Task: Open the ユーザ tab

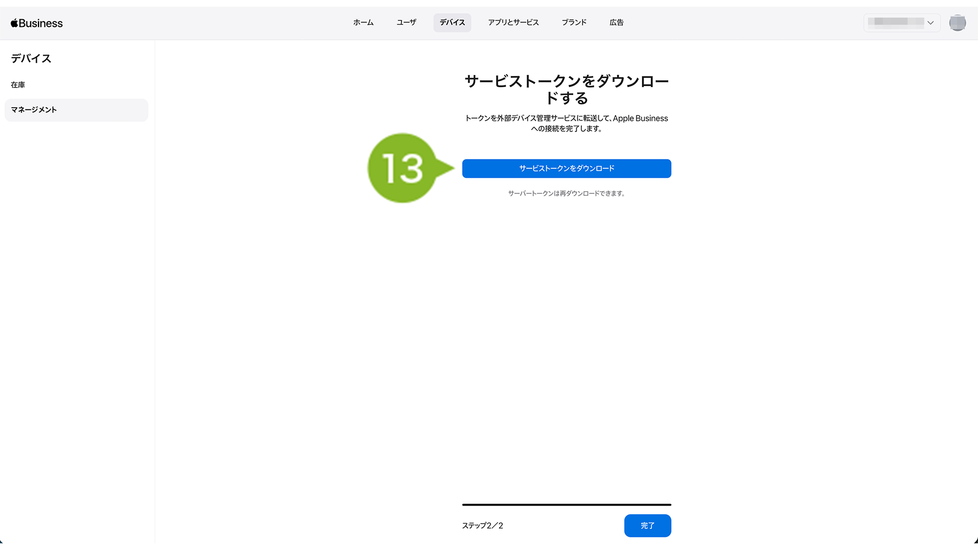Action: coord(406,23)
